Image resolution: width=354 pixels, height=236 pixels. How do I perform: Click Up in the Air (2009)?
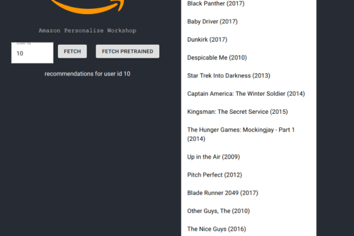click(x=213, y=156)
